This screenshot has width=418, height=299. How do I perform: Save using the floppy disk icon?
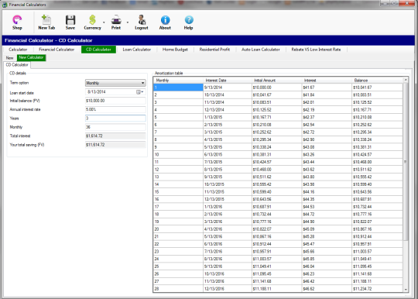pyautogui.click(x=70, y=22)
